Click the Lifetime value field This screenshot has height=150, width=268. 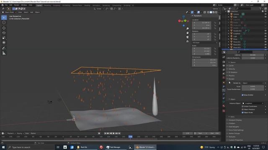click(x=253, y=55)
